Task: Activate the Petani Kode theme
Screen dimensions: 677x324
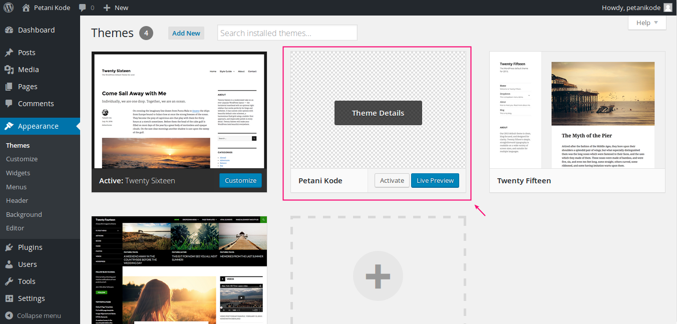Action: point(392,180)
